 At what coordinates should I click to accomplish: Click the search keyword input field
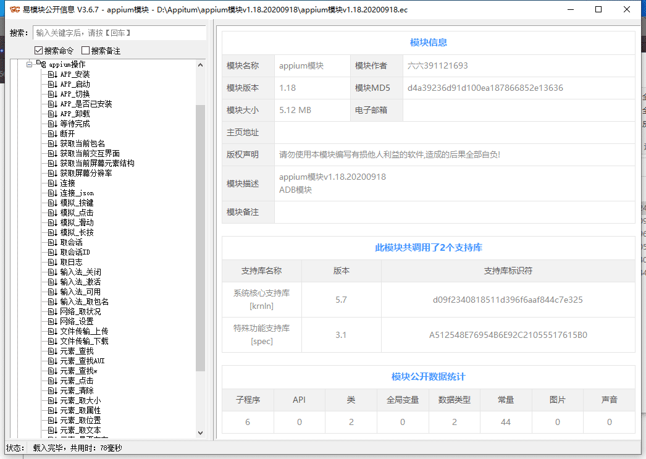tap(119, 33)
